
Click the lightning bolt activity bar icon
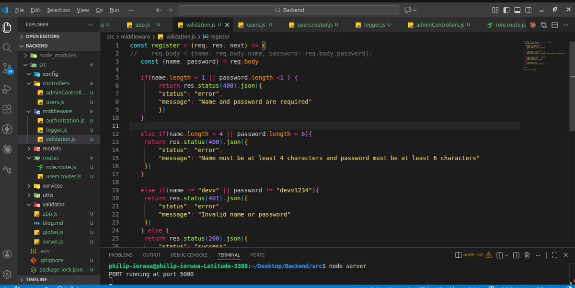click(7, 129)
